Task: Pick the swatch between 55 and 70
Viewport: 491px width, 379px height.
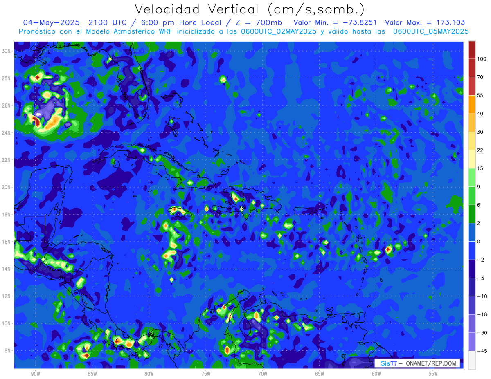Action: pyautogui.click(x=472, y=86)
